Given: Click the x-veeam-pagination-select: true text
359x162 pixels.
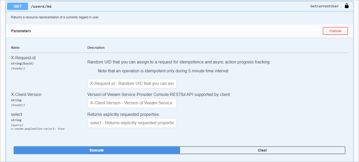Looking at the screenshot, I should 38,129.
